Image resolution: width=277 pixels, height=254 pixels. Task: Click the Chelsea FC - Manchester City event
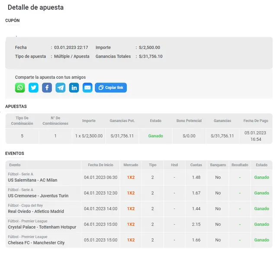coord(36,243)
